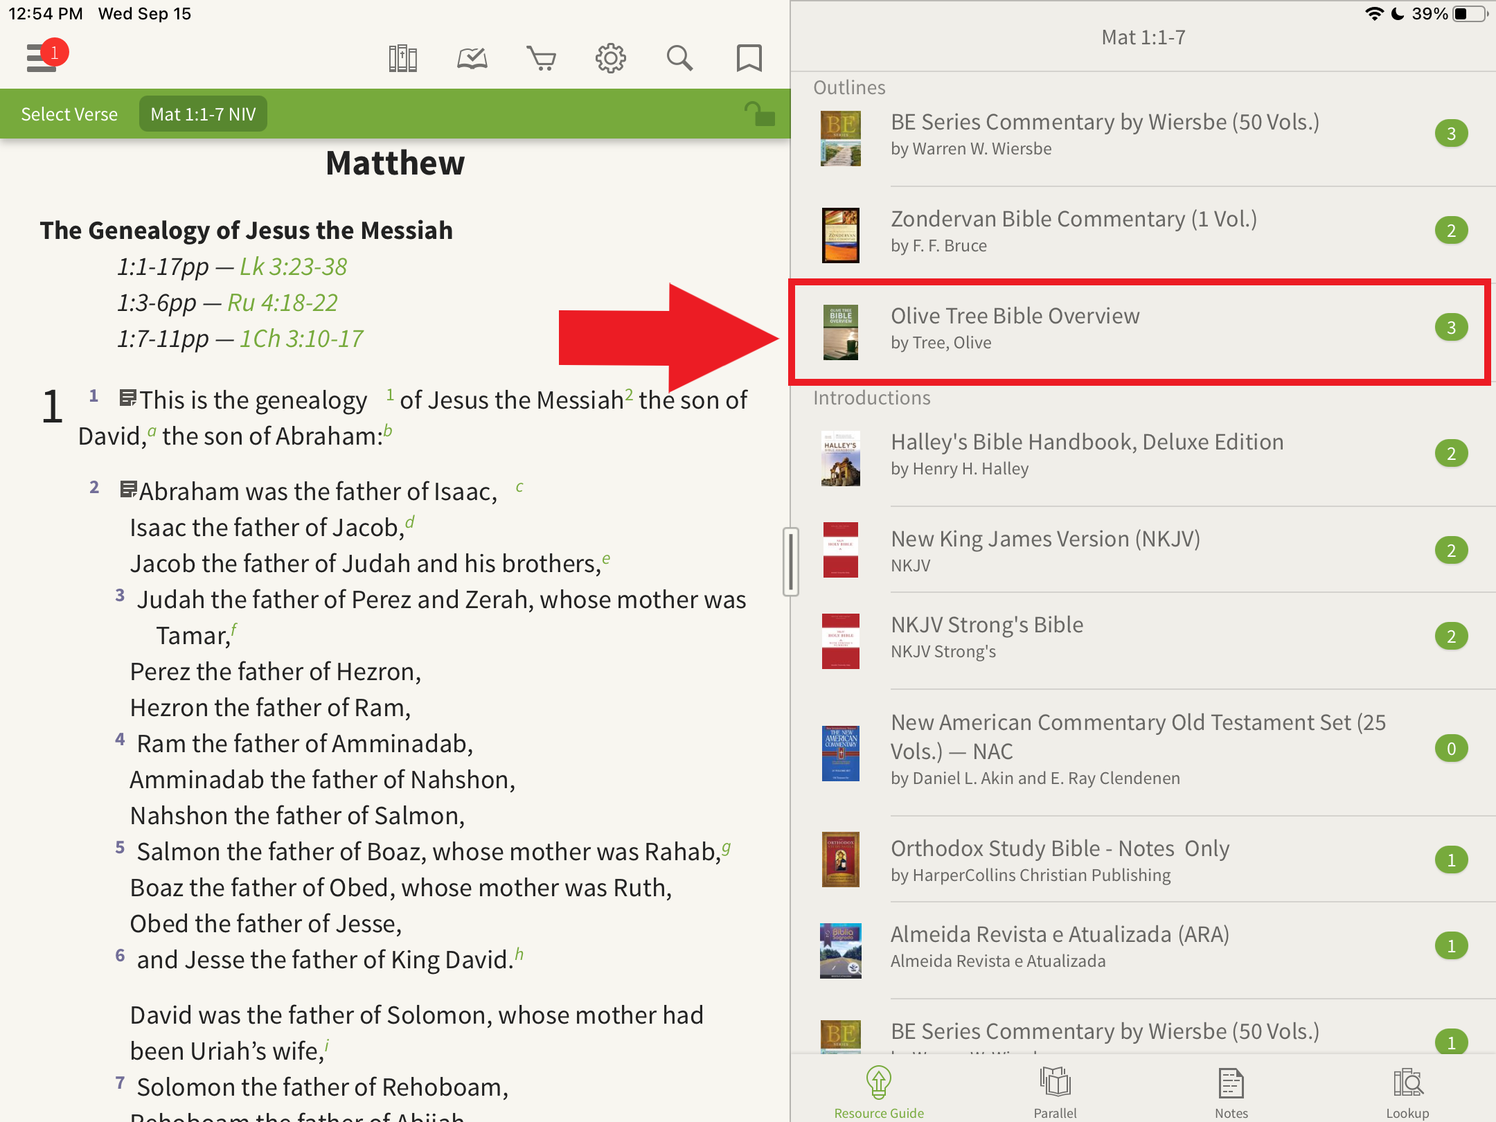The width and height of the screenshot is (1496, 1122).
Task: Open Almeida Revista e Atualizada (ARA)
Action: click(x=1143, y=950)
